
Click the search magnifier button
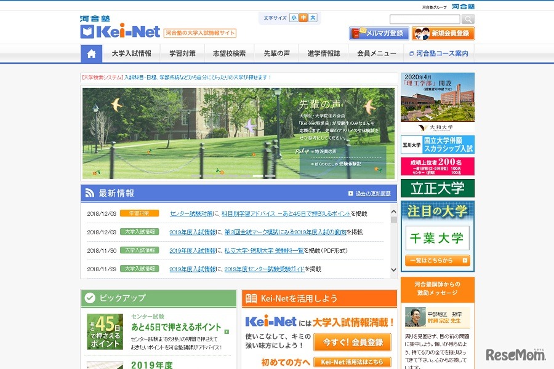468,19
